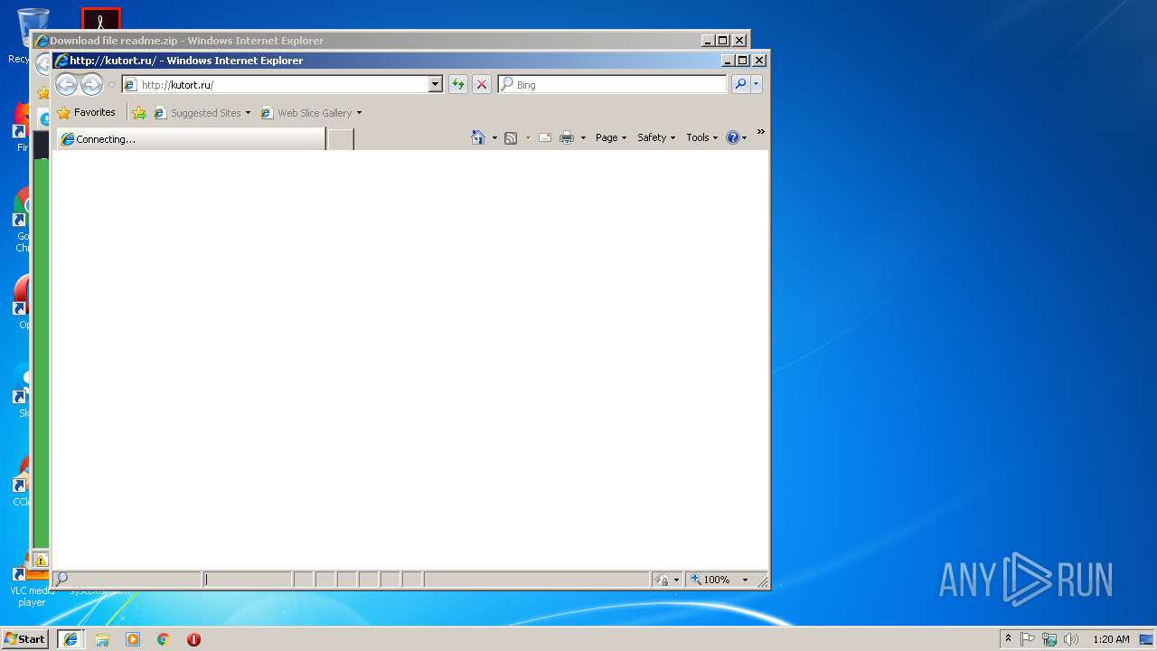Click the Download file readme.zip window title
The height and width of the screenshot is (651, 1157).
[186, 41]
